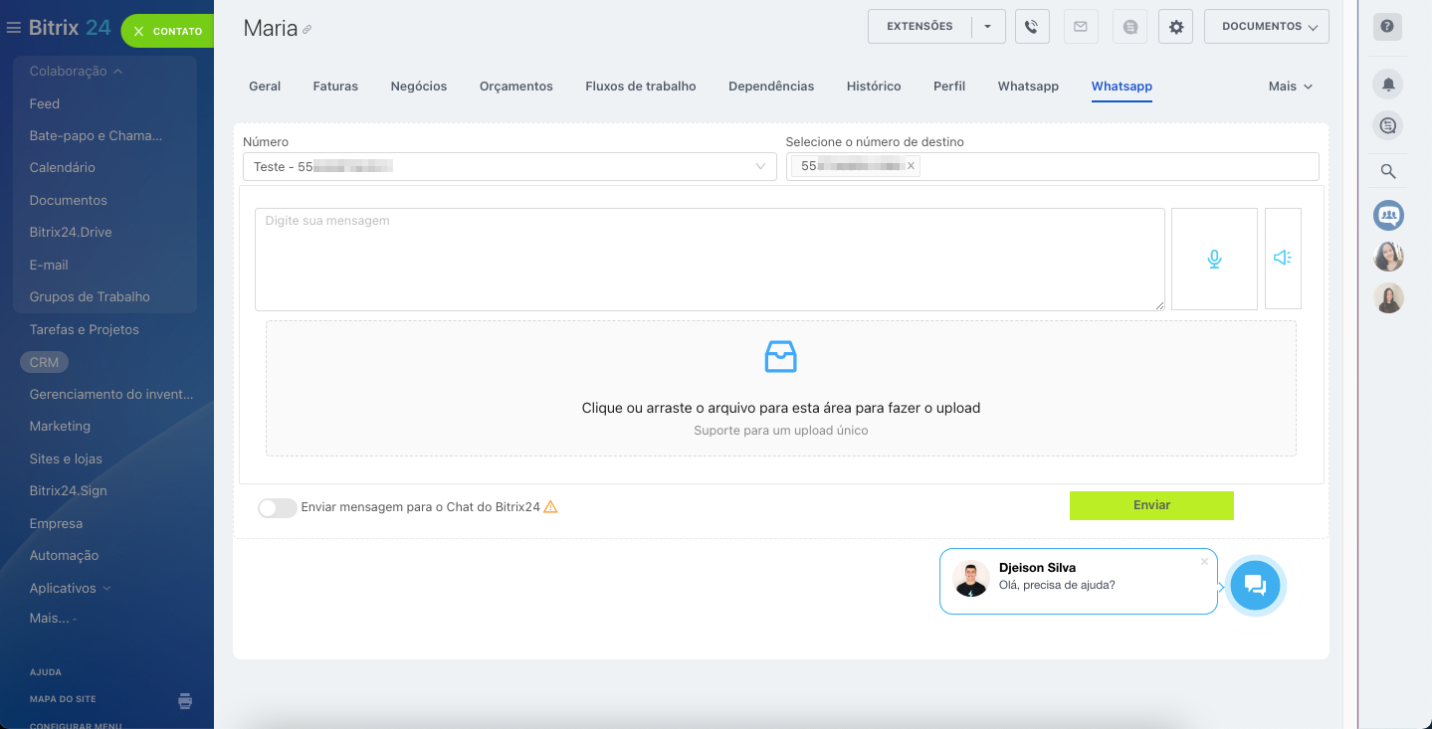The width and height of the screenshot is (1432, 729).
Task: Expand the Número dropdown selector
Action: [509, 167]
